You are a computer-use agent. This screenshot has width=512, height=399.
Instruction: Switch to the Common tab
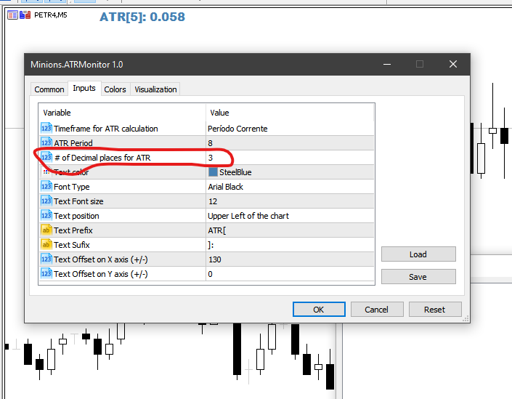coord(49,89)
